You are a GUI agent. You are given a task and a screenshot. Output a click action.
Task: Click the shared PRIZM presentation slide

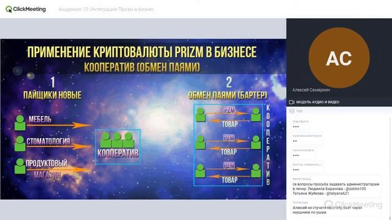point(143,119)
